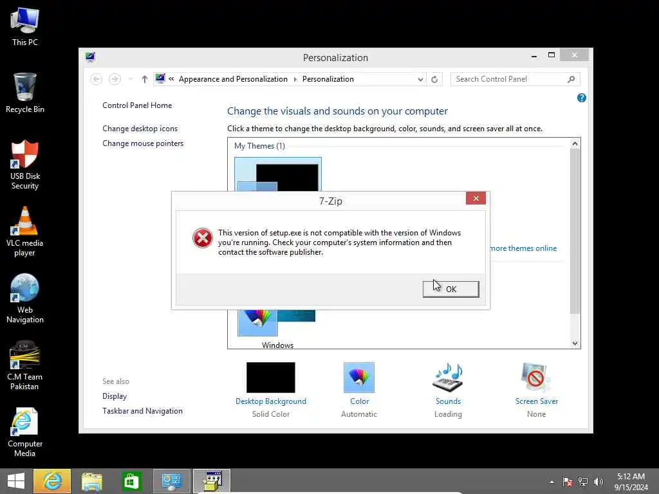This screenshot has width=659, height=494.
Task: Open the Windows Start button
Action: 16,481
